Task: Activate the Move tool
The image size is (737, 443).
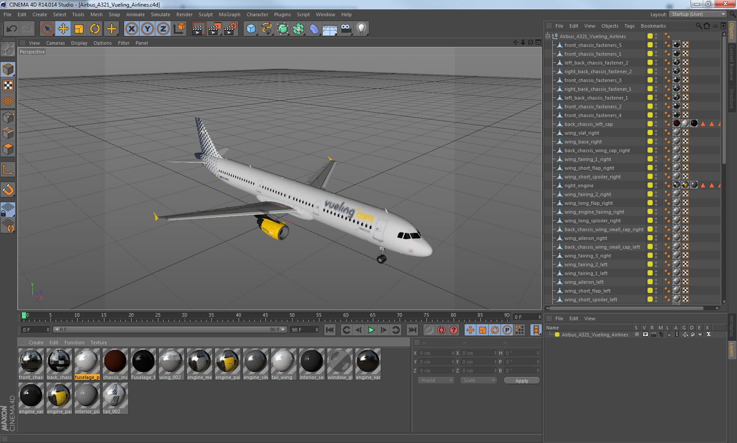Action: (x=63, y=29)
